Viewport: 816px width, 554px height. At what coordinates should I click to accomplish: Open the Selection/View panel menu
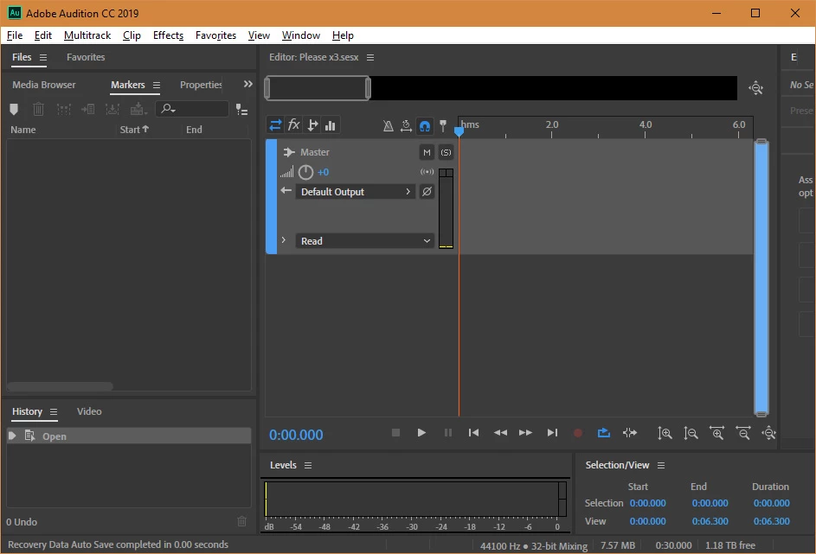661,465
